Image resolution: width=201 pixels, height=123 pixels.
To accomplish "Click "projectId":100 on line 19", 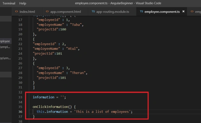I will 51,29.
